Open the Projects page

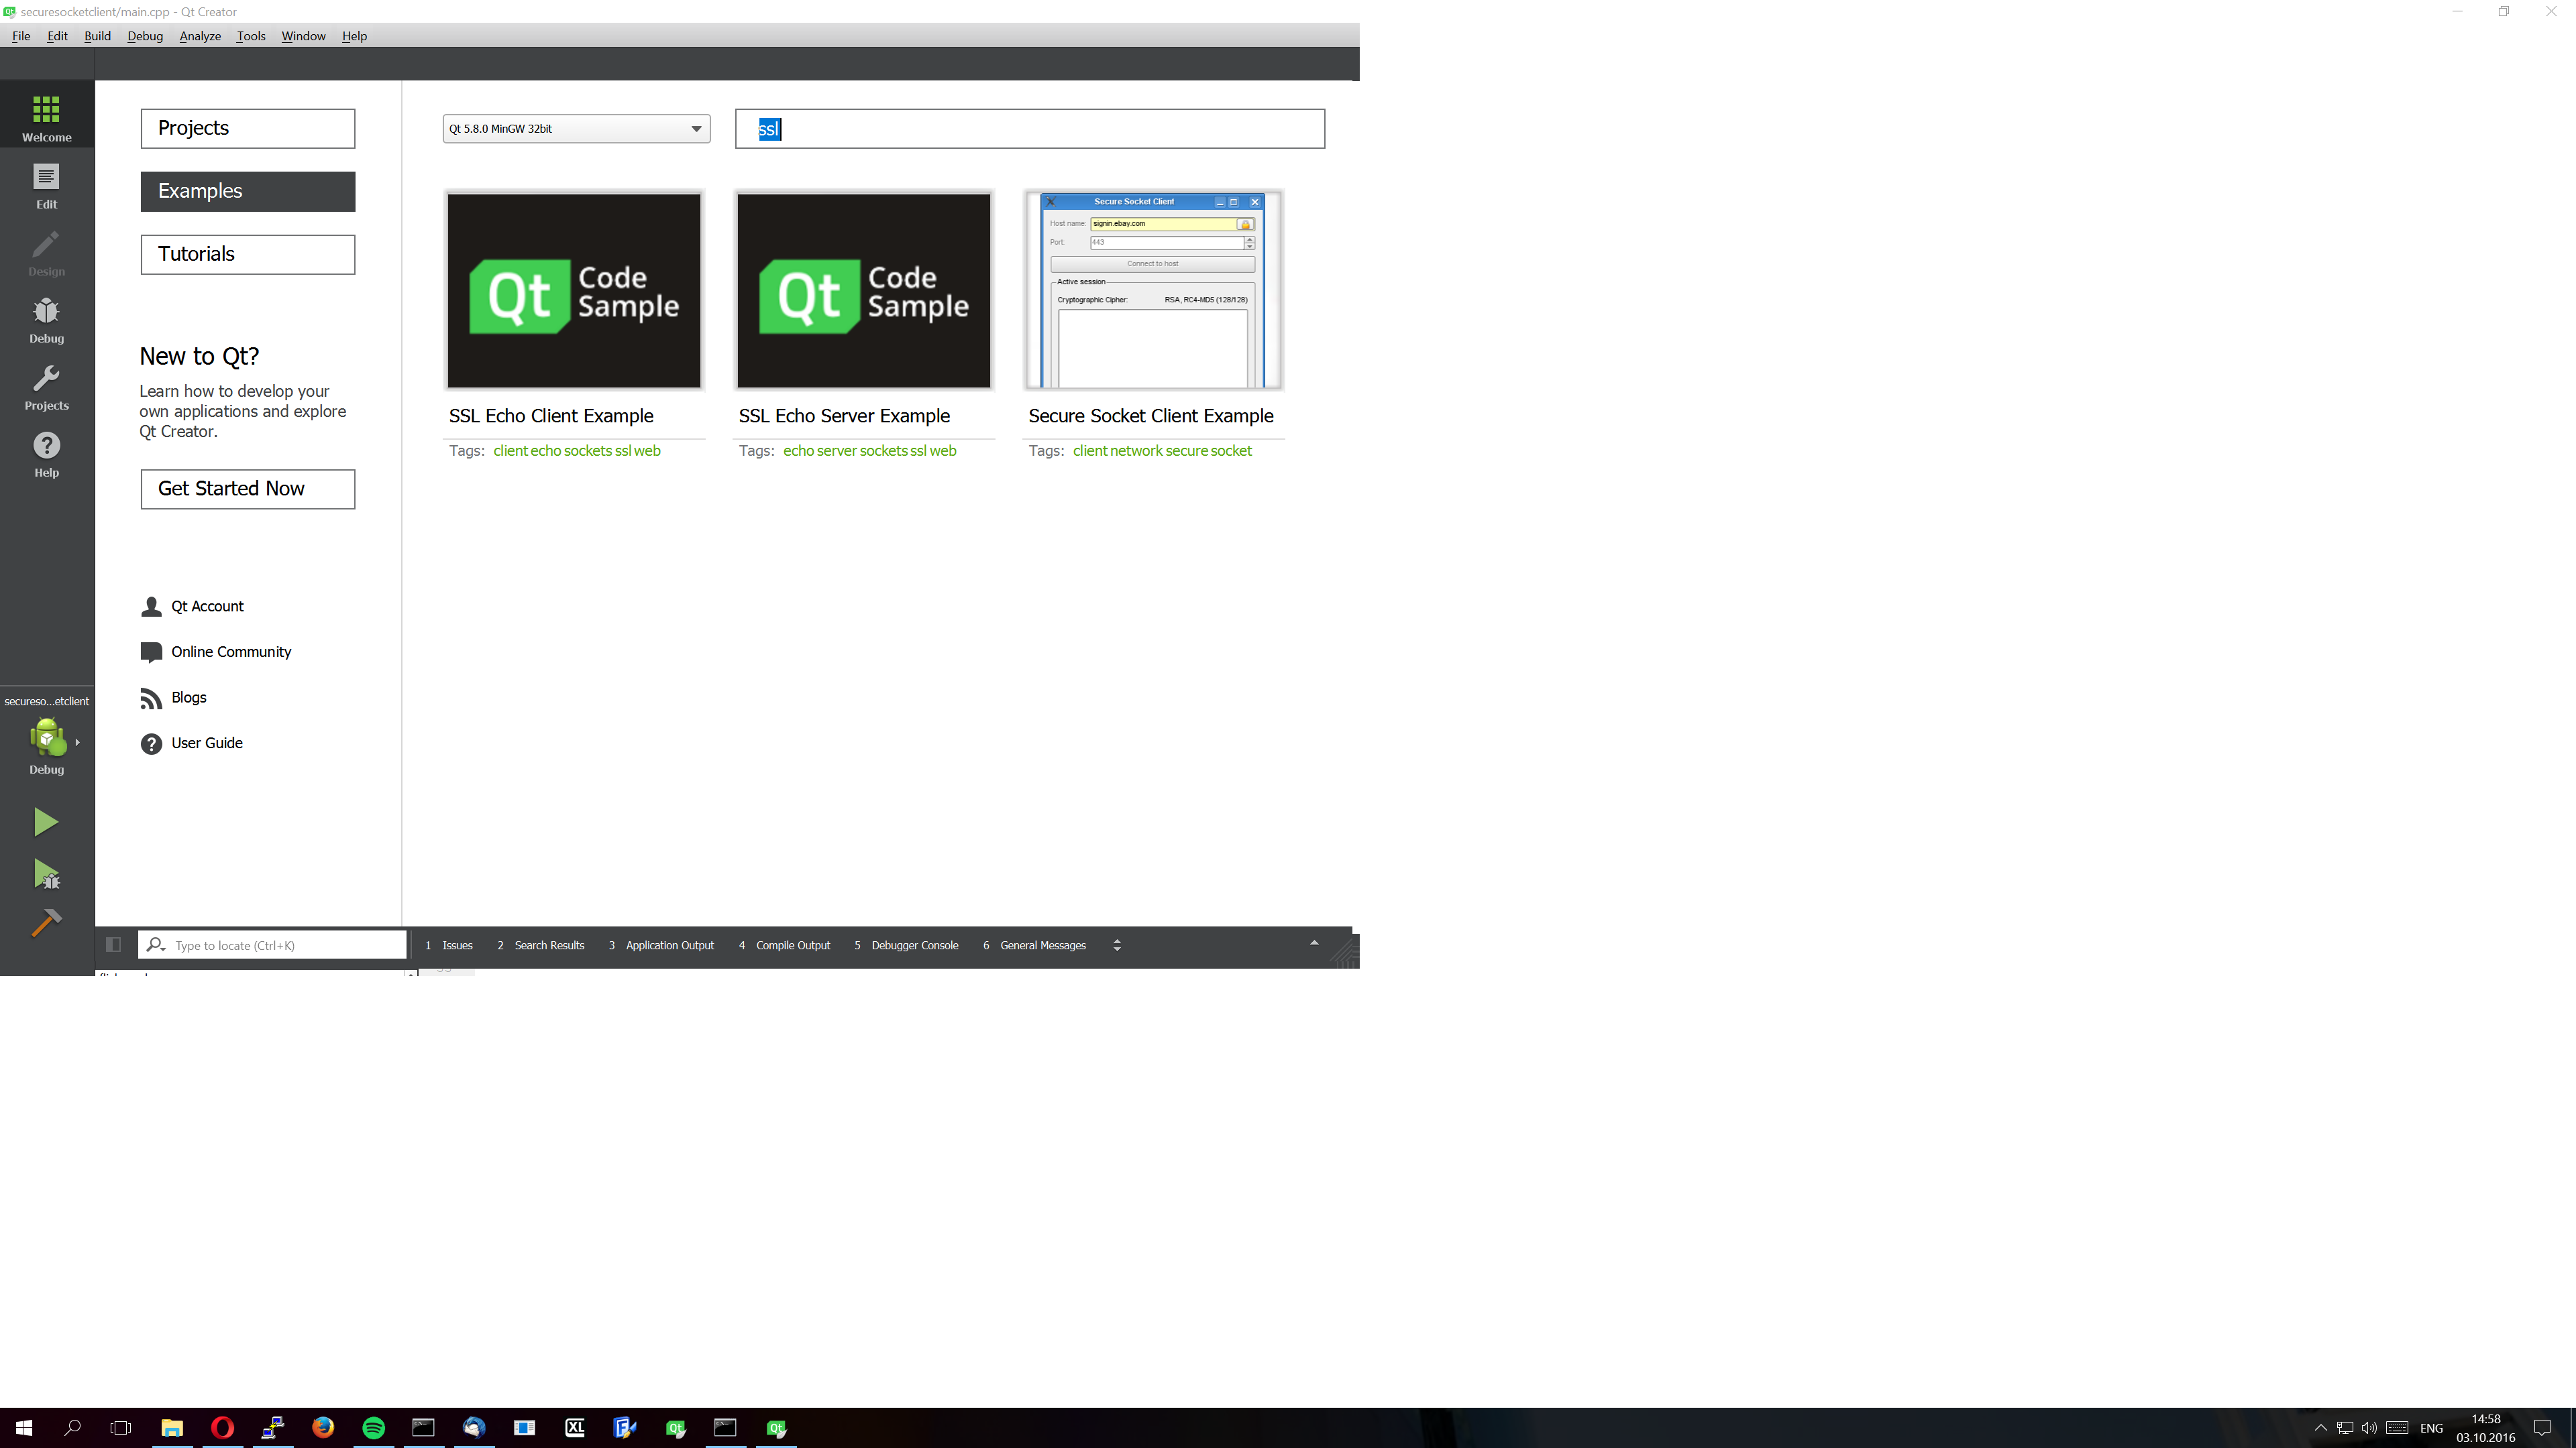pyautogui.click(x=248, y=128)
